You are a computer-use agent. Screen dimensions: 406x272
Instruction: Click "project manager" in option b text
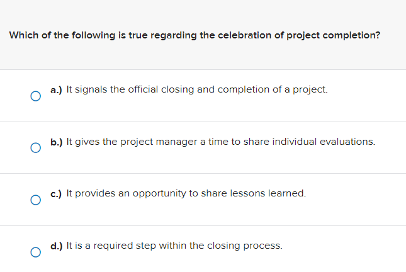[x=159, y=142]
